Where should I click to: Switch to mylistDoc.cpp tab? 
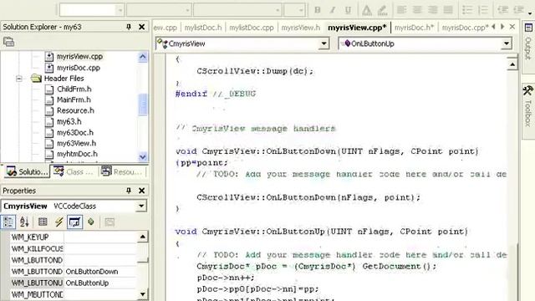click(x=252, y=28)
